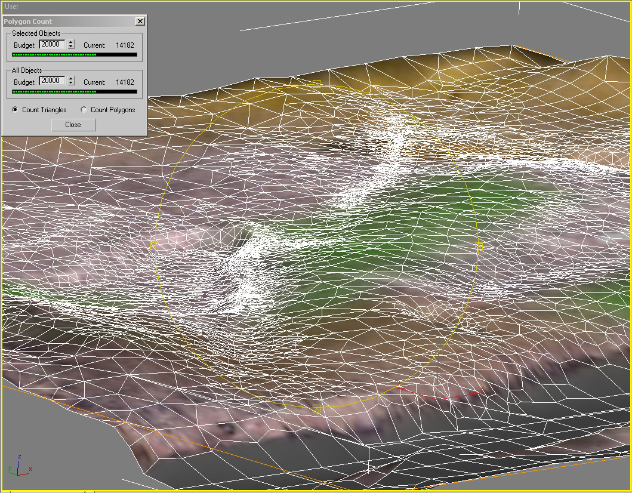Increase the Selected Objects budget with up spinner
This screenshot has width=632, height=493.
(x=71, y=42)
